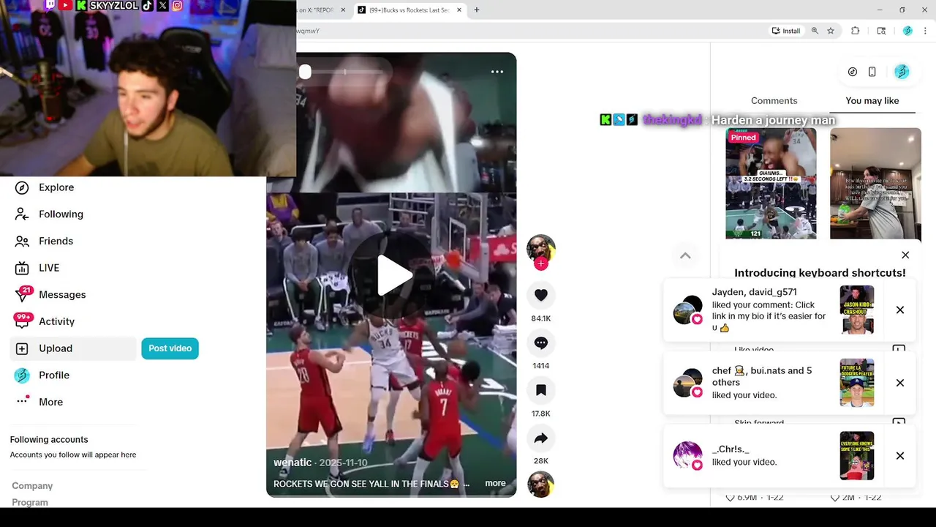Open the Future LA Dodgers Player thumbnail

coord(857,383)
